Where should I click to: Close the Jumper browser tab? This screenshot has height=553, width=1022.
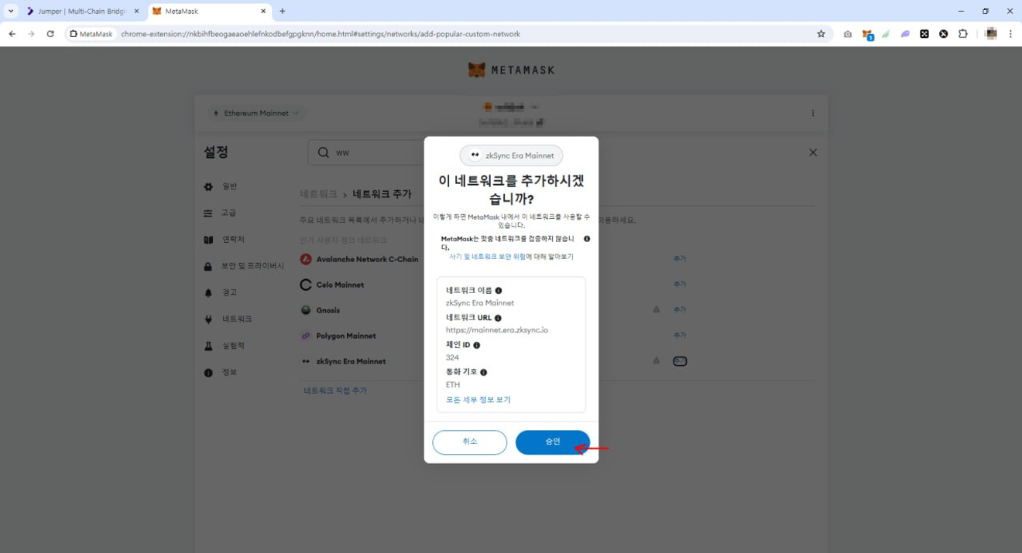tap(136, 12)
